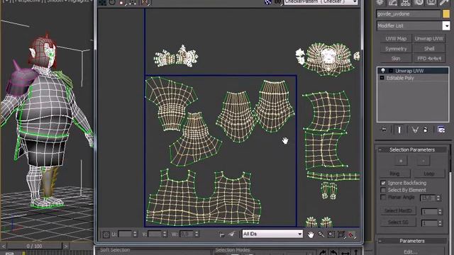This screenshot has width=454, height=255.
Task: Click the timeline next frame arrow
Action: (66, 246)
